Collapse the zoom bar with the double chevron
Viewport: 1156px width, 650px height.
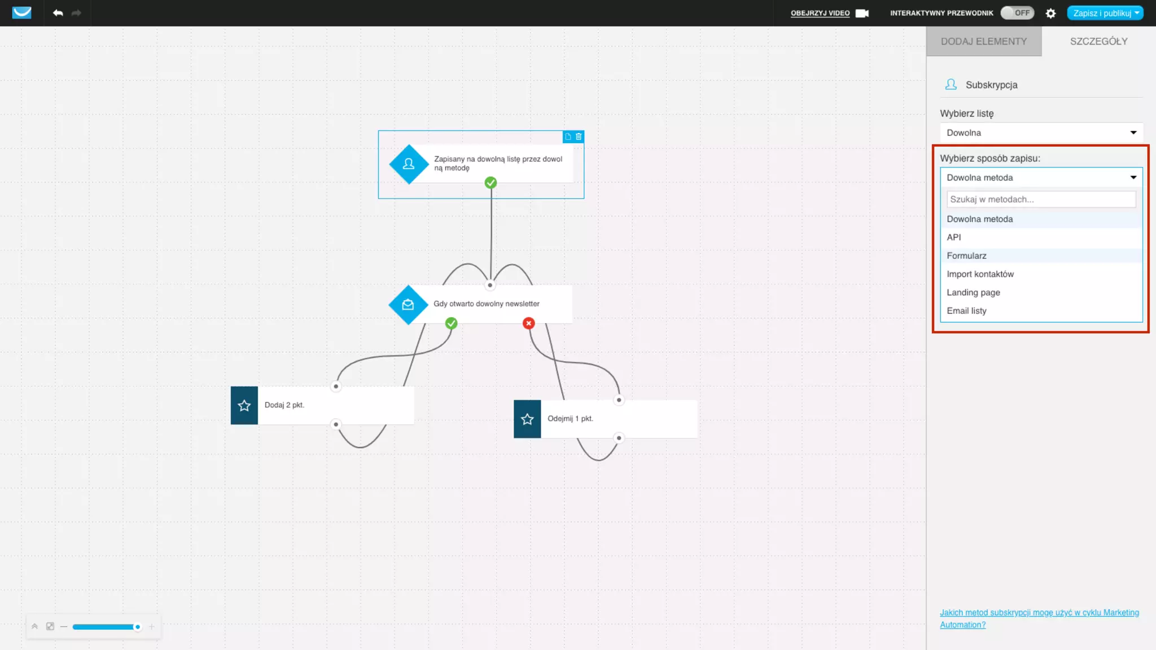(34, 626)
